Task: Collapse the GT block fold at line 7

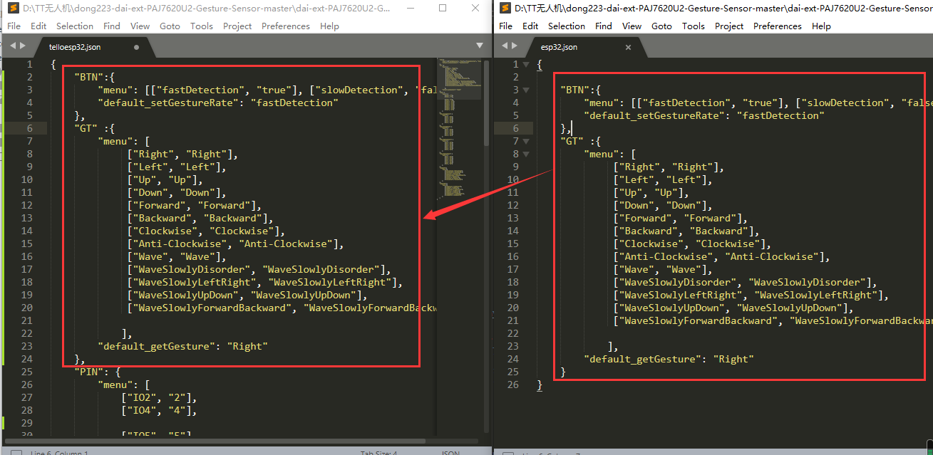Action: point(526,141)
